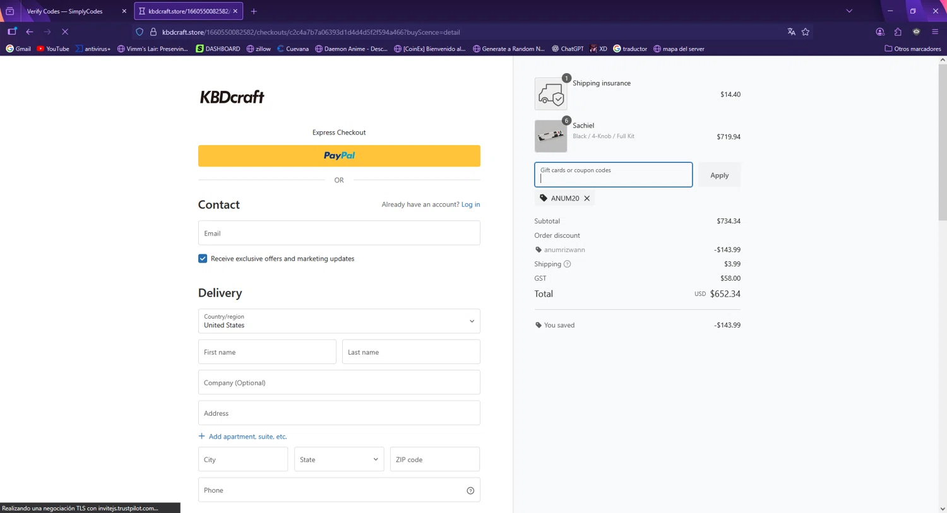
Task: Select the kbdcraft.store browser tab
Action: (188, 11)
